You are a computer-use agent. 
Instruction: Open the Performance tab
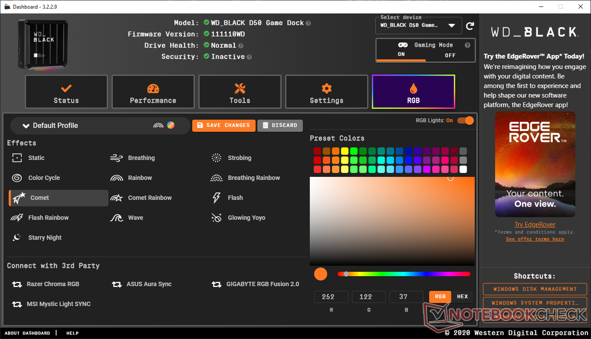click(153, 91)
